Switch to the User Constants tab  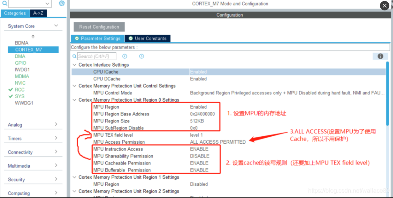pos(147,38)
